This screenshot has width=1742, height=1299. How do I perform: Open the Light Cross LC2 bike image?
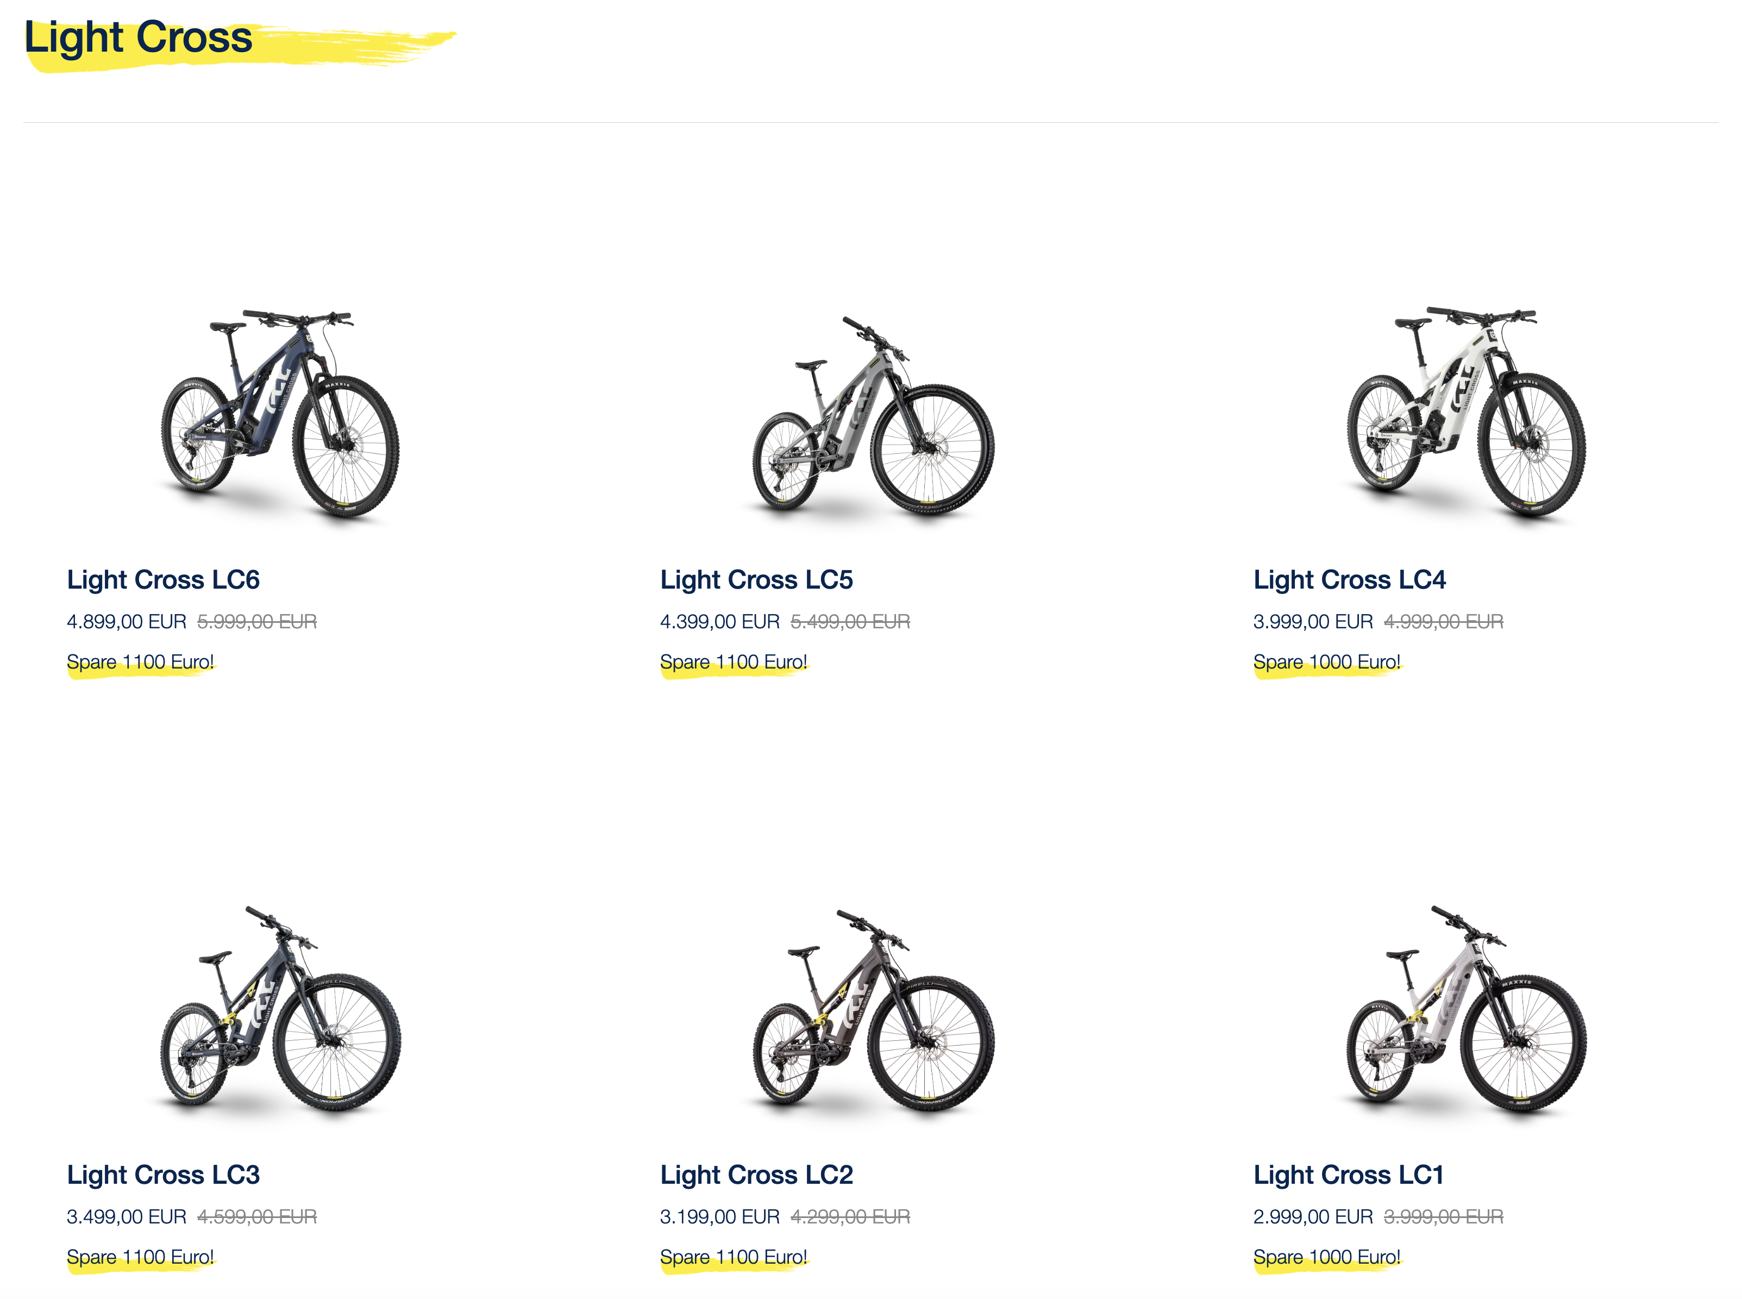pos(873,1010)
